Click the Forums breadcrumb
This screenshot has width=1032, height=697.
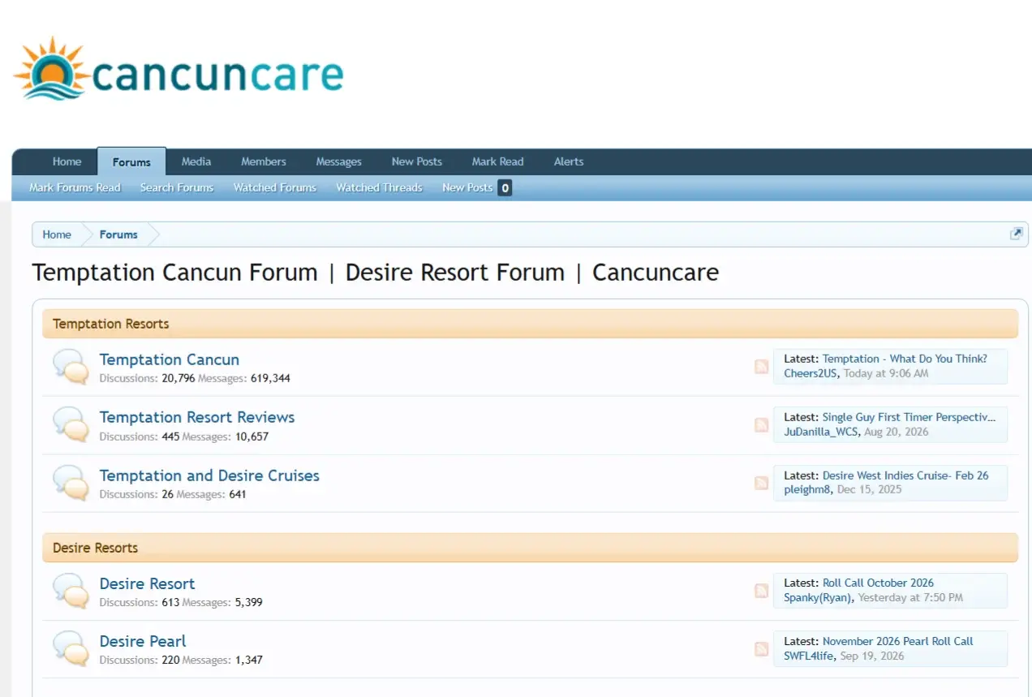click(118, 234)
